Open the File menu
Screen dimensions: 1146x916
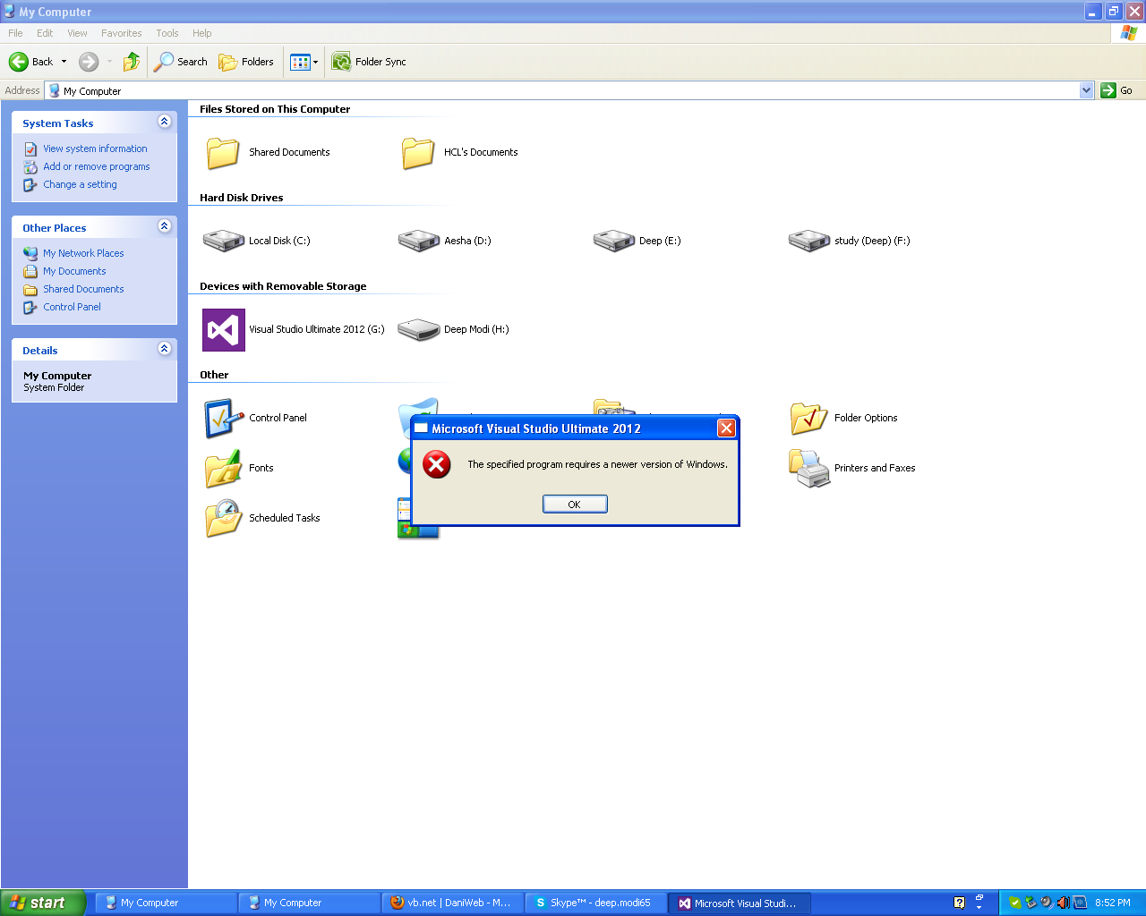[15, 33]
